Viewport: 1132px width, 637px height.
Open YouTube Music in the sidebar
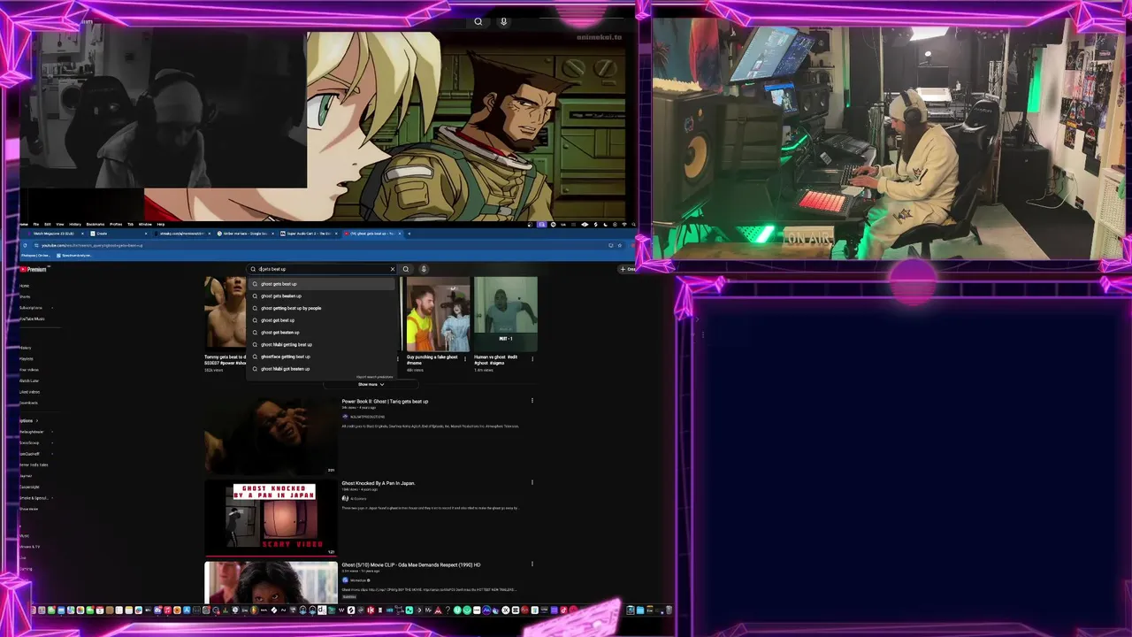tap(32, 318)
